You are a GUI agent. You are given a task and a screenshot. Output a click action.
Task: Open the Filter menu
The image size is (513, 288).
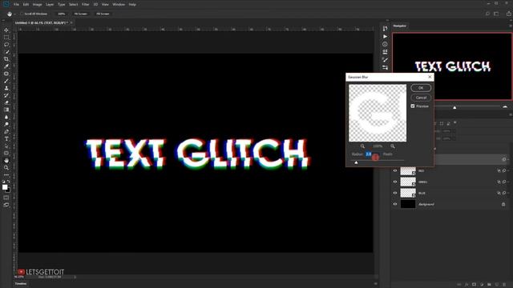point(86,5)
